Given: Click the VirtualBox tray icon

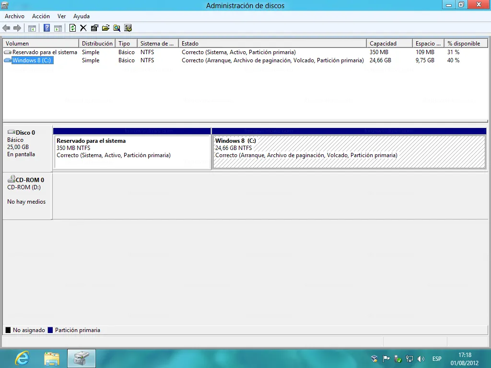Looking at the screenshot, I should (374, 358).
